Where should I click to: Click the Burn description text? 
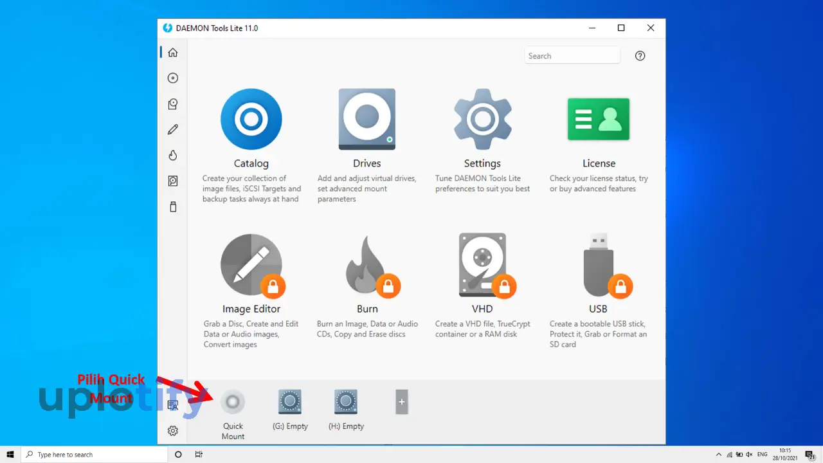367,329
